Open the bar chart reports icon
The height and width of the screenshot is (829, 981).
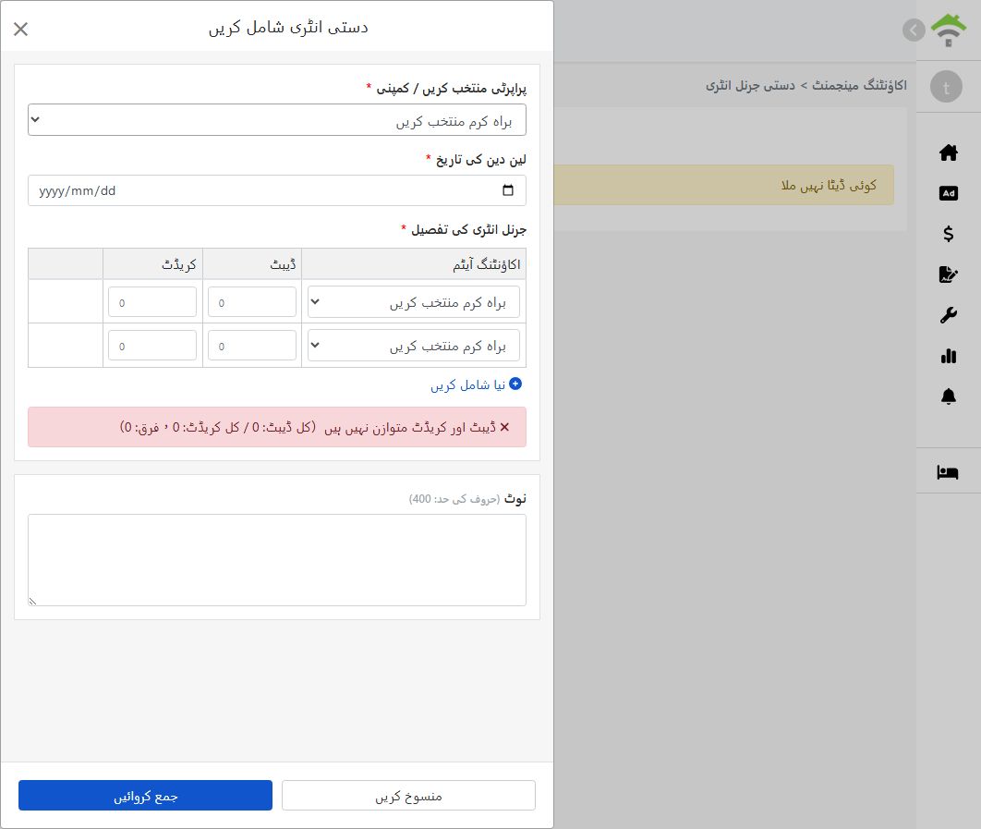[949, 356]
